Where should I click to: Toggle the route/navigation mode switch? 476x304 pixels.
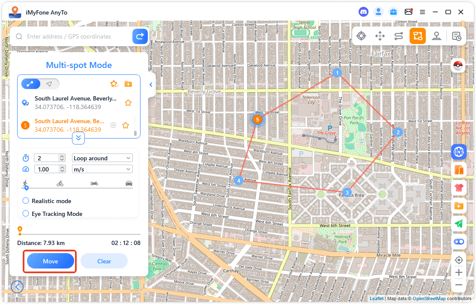coord(40,84)
